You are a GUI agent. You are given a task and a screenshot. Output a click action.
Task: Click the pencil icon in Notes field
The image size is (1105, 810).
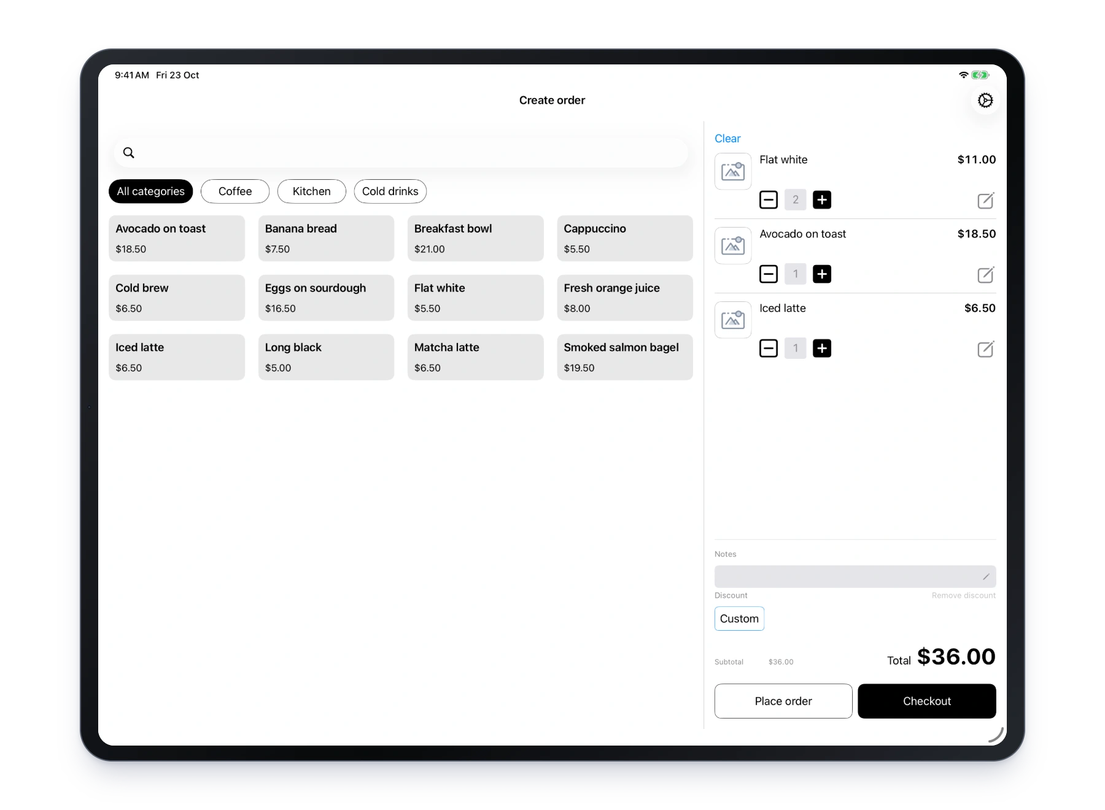(x=986, y=577)
